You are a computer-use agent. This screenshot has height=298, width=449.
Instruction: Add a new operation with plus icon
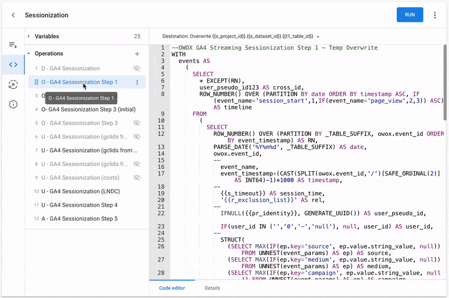[x=137, y=54]
